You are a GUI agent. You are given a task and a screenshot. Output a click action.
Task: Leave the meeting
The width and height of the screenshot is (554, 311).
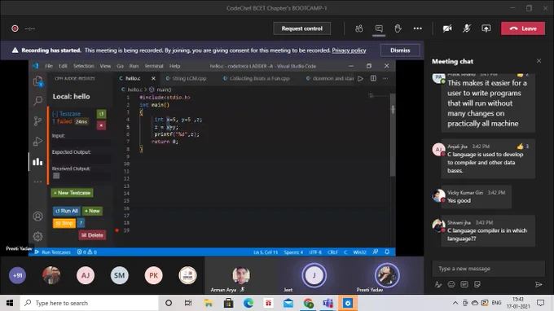[523, 28]
